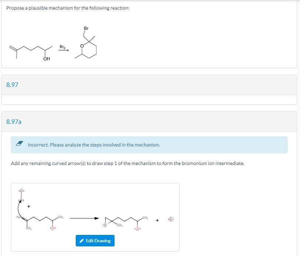
Task: Click the cyclic ether product image
Action: 89,46
